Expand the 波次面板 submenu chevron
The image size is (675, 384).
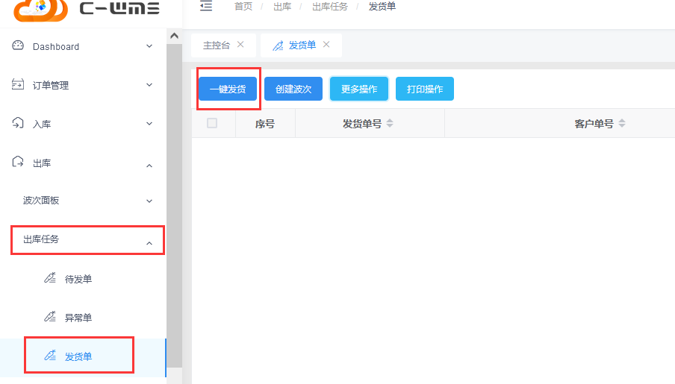(x=149, y=201)
